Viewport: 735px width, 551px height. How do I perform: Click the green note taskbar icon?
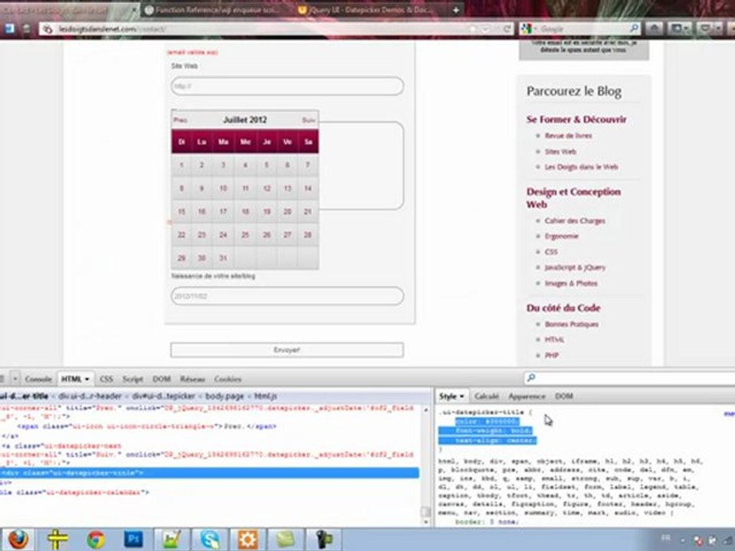tap(286, 540)
